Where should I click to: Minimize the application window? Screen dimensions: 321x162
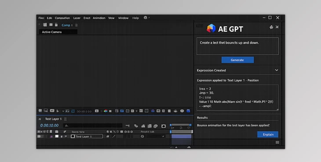click(x=264, y=18)
